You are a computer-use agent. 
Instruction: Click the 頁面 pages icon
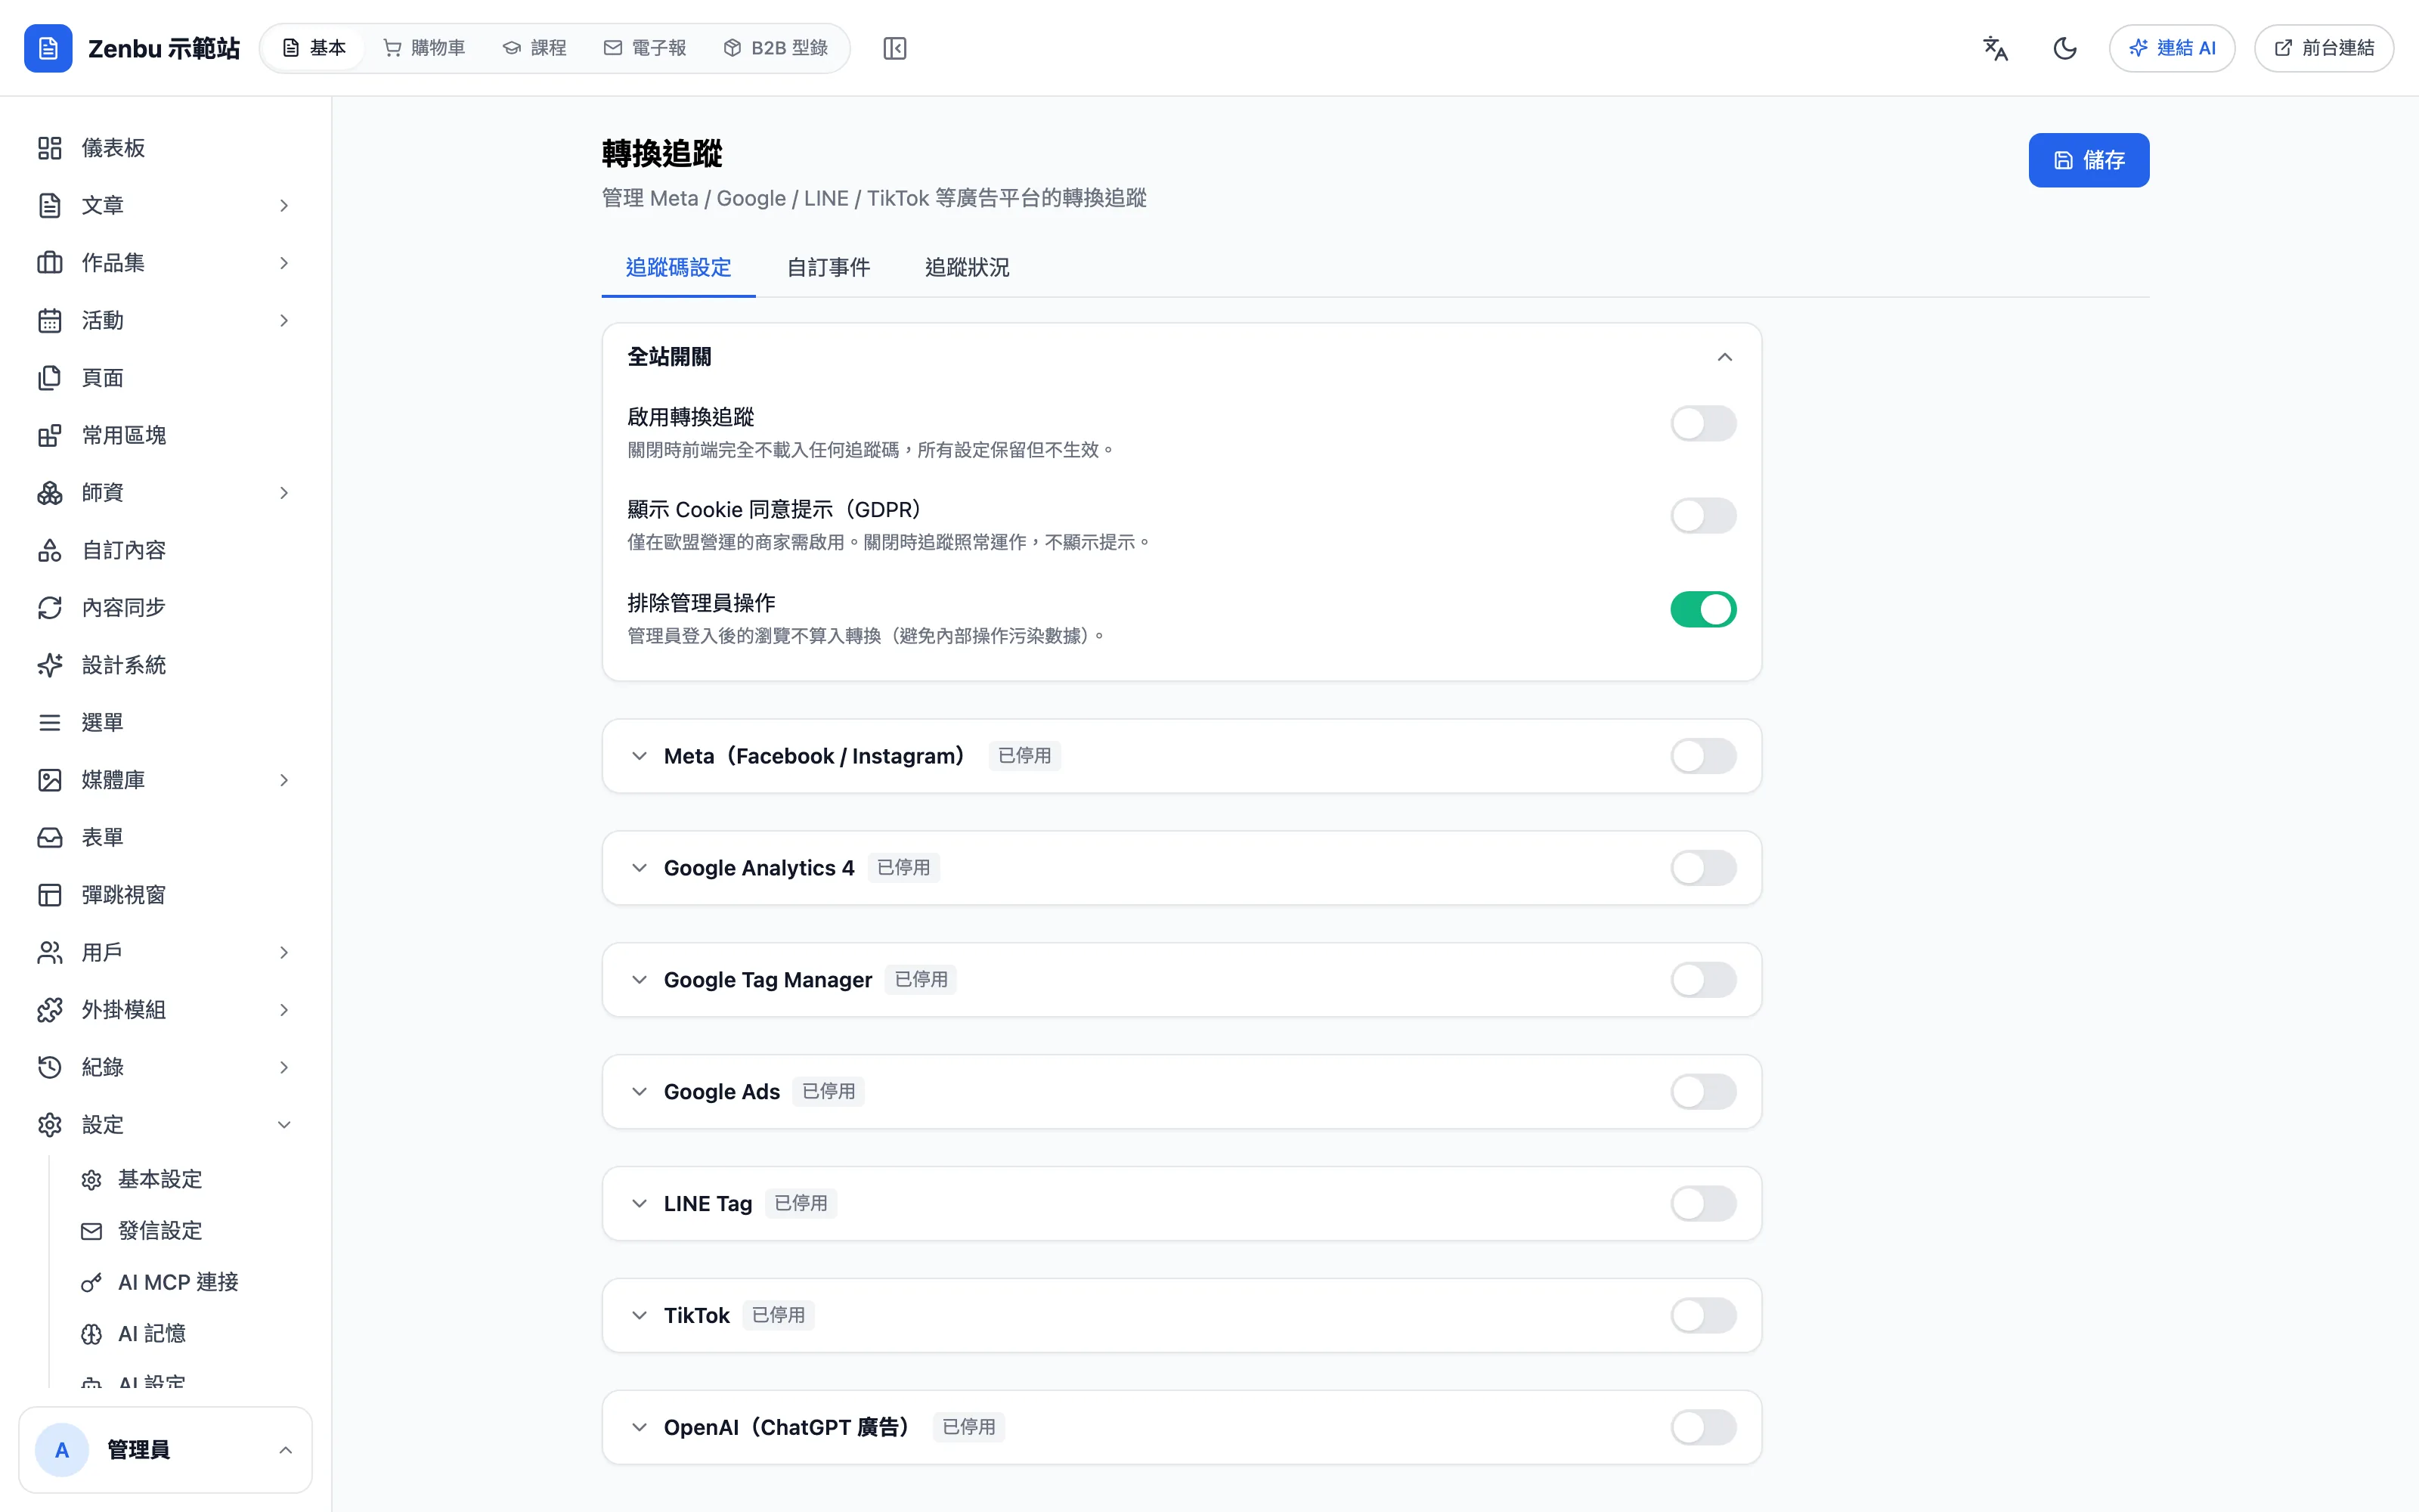pos(50,378)
